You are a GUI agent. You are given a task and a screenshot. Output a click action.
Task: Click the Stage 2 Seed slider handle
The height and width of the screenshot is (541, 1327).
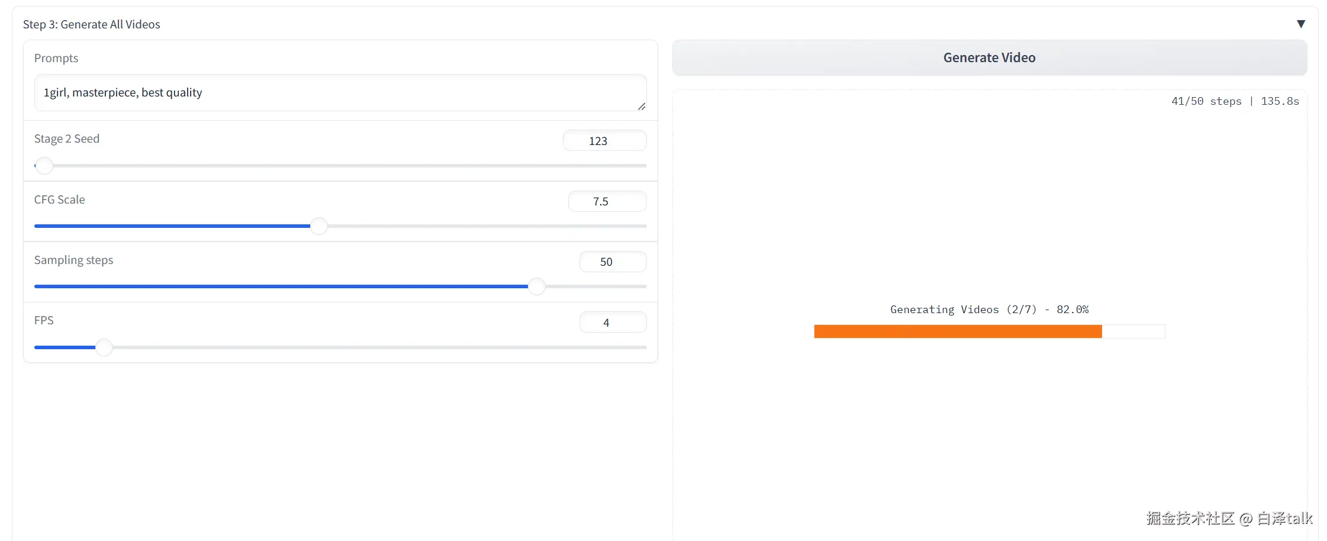pyautogui.click(x=44, y=166)
